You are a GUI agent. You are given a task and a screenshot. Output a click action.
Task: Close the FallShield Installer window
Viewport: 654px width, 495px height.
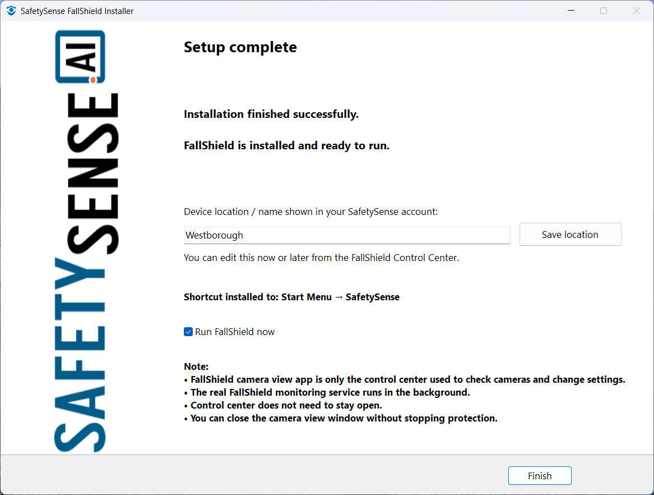637,11
